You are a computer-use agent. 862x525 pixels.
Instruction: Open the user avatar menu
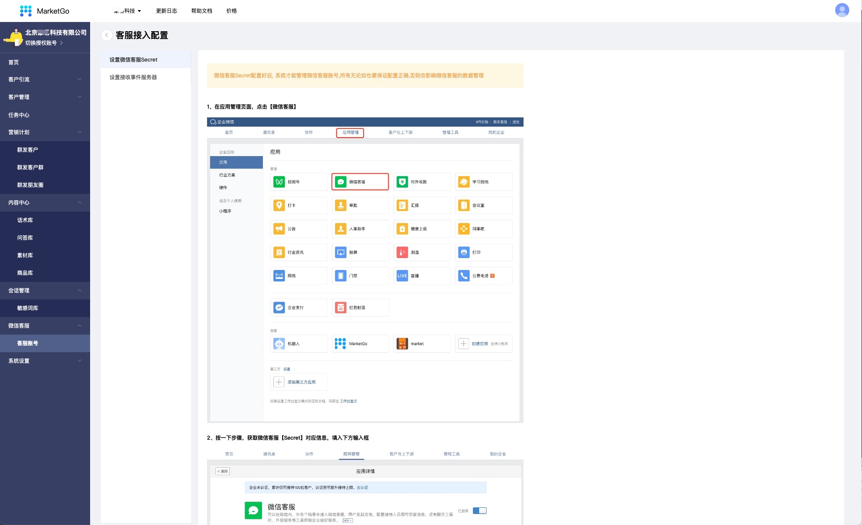(x=842, y=10)
